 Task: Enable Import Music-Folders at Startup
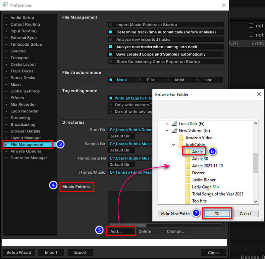110,25
